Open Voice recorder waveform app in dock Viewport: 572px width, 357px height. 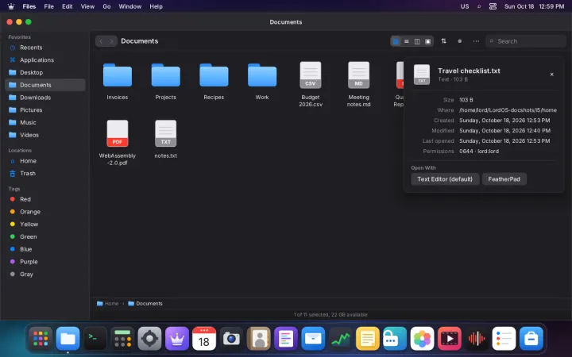click(x=477, y=339)
